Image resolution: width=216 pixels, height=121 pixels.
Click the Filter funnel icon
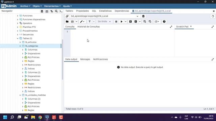pyautogui.click(x=89, y=22)
